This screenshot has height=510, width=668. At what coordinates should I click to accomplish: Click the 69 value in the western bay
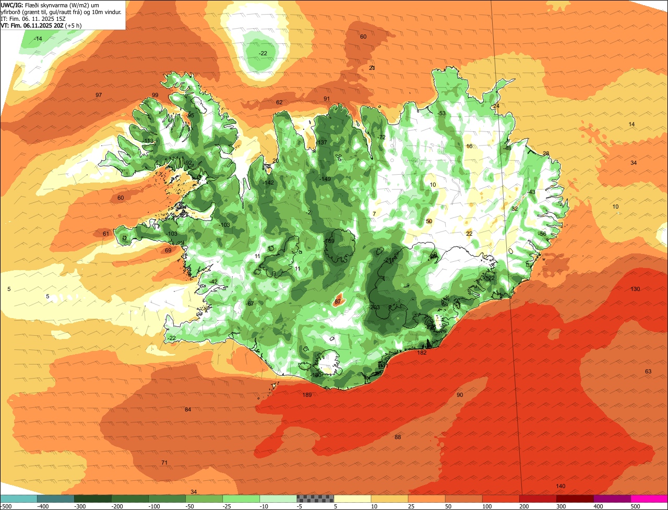point(168,250)
